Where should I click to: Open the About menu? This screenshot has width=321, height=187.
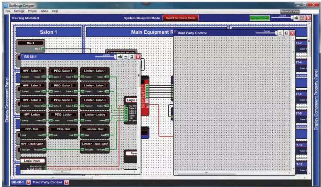tap(44, 11)
